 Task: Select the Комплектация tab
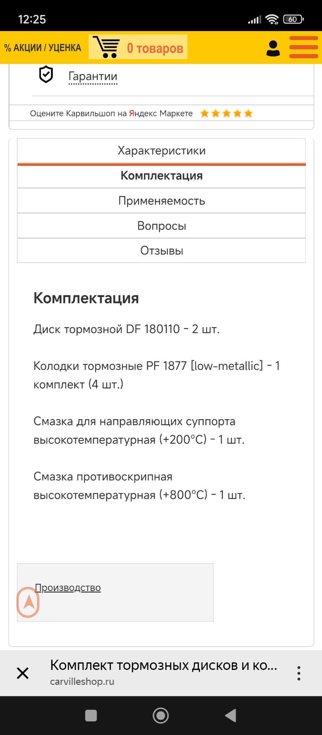pyautogui.click(x=161, y=176)
